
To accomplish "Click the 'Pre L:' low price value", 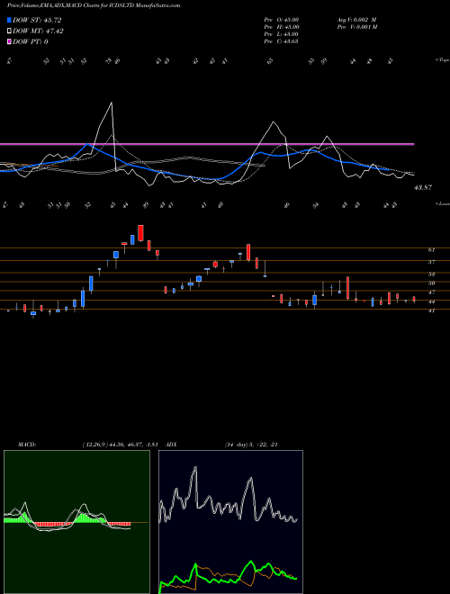I will coord(282,34).
